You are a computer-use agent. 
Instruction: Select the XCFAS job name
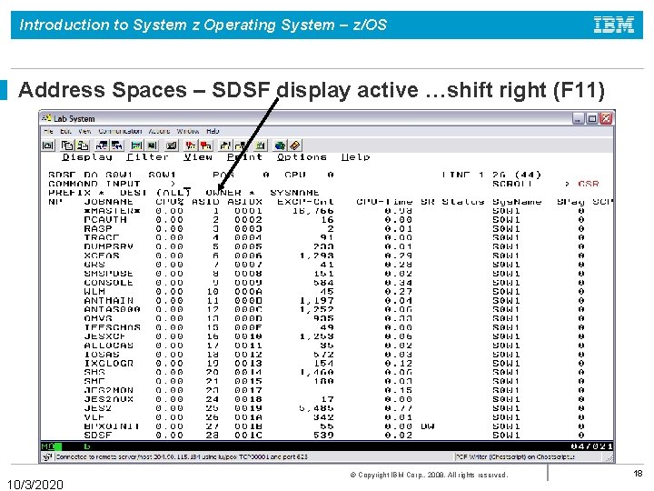[x=102, y=256]
